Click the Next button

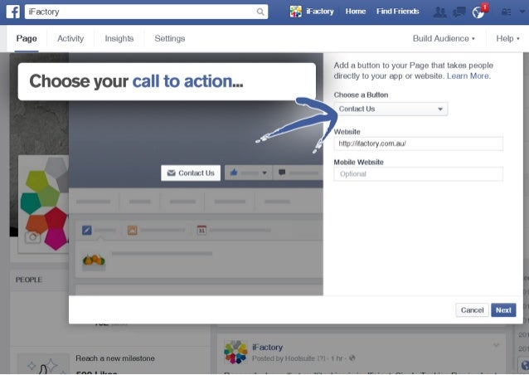(503, 309)
